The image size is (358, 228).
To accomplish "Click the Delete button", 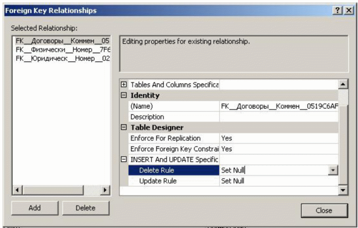I will (x=85, y=208).
